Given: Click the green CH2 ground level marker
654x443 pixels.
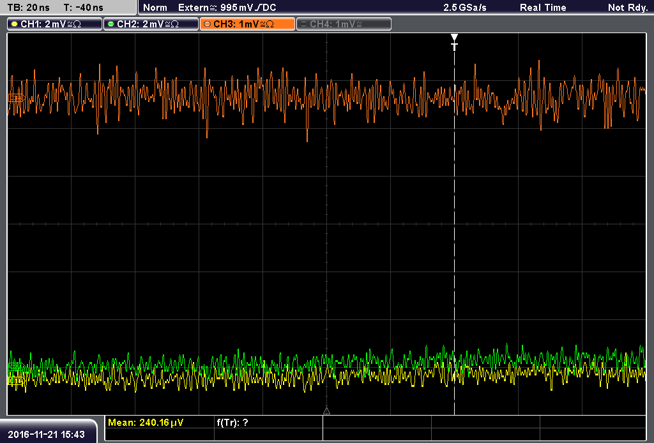Looking at the screenshot, I should 16,367.
